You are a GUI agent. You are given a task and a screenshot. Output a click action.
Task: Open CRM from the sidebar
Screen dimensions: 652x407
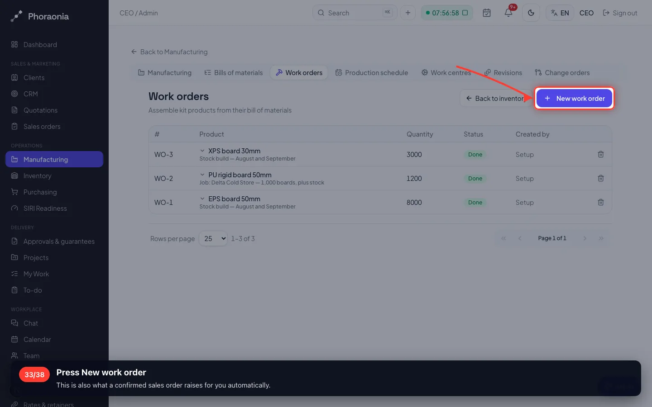54,94
